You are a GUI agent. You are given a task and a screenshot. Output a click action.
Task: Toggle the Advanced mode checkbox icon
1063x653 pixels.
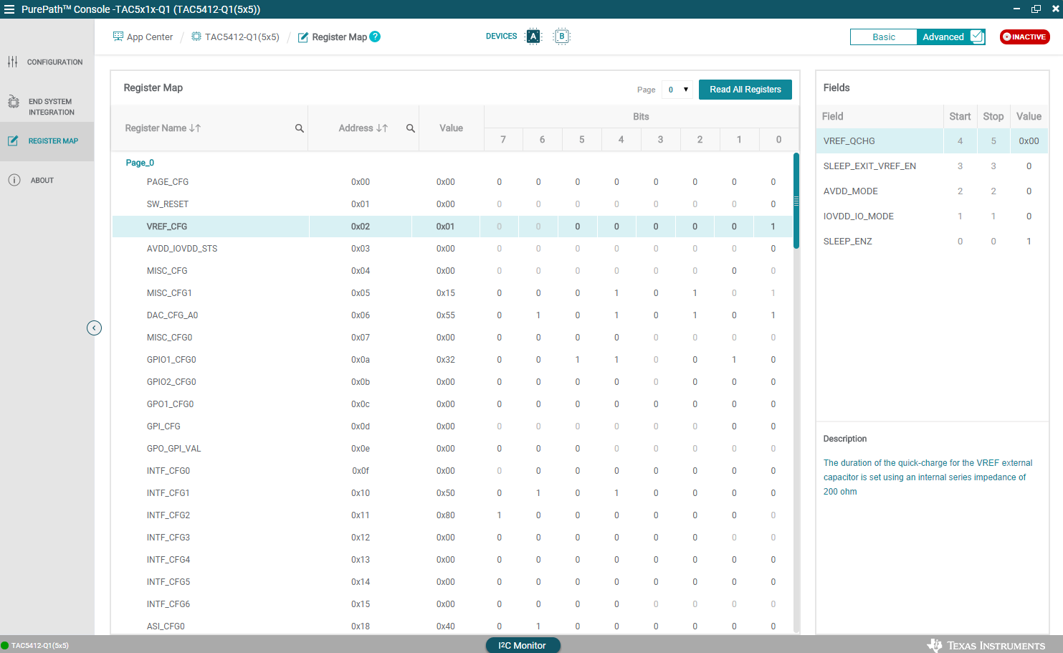click(977, 37)
